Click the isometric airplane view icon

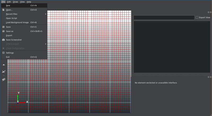pos(4,72)
